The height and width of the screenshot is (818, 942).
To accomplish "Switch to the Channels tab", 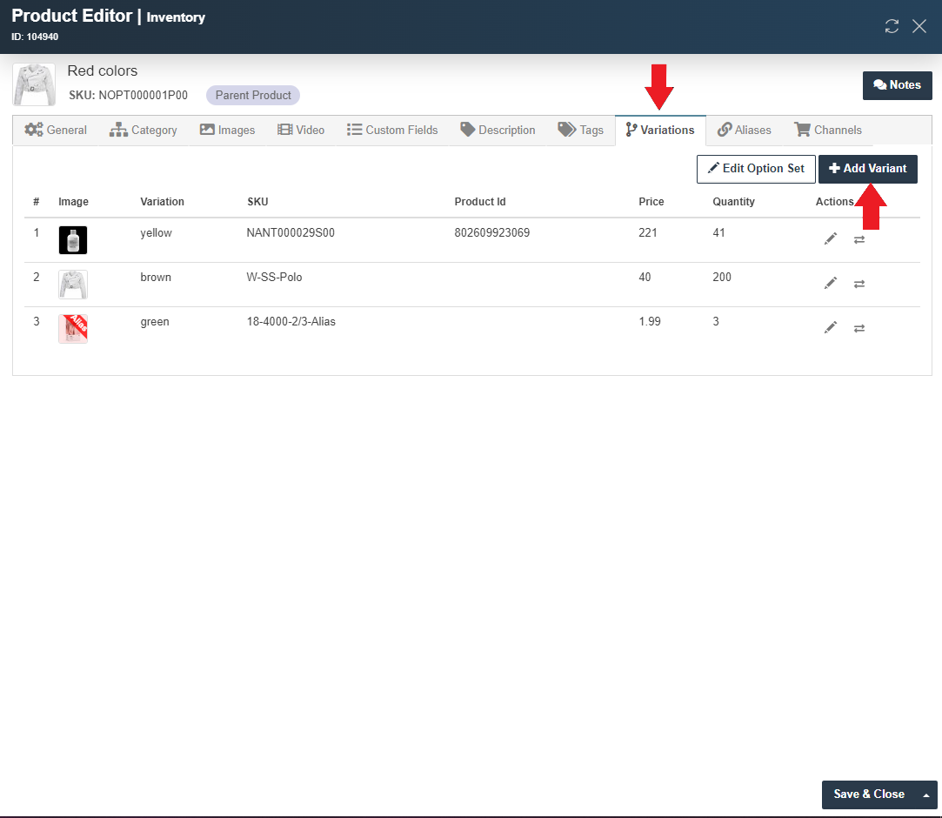I will (x=828, y=130).
